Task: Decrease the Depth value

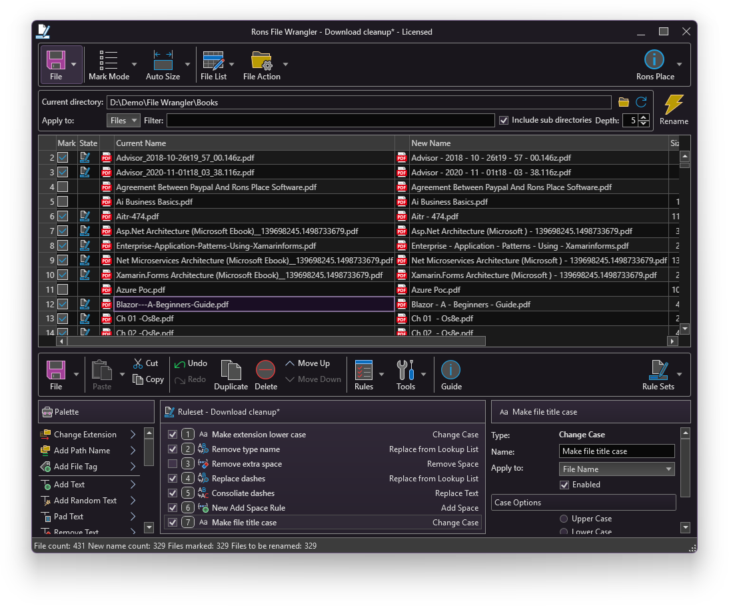Action: (644, 124)
